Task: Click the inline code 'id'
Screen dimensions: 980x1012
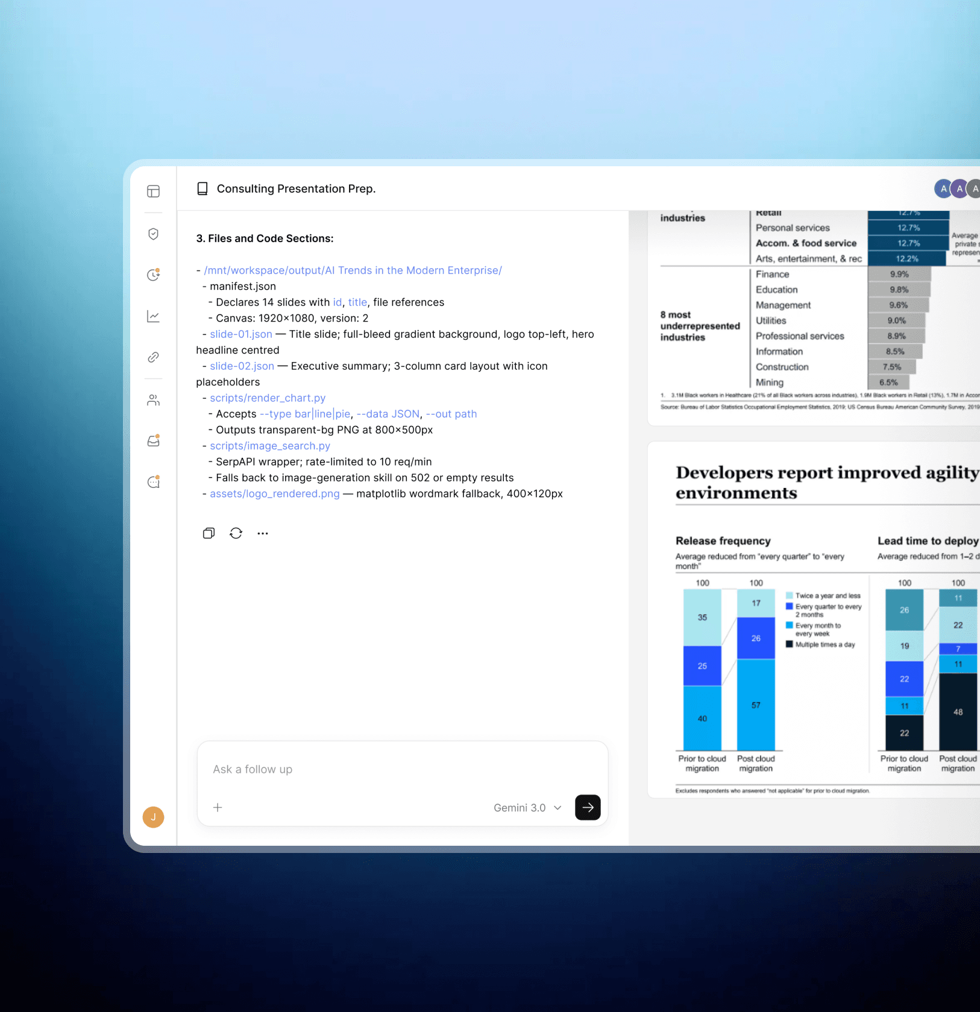Action: pos(337,302)
